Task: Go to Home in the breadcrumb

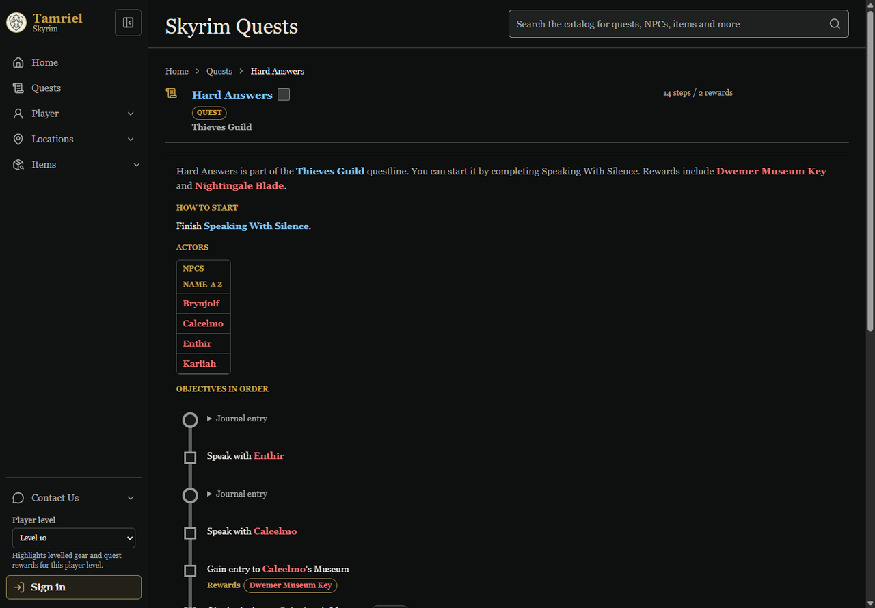Action: (177, 71)
